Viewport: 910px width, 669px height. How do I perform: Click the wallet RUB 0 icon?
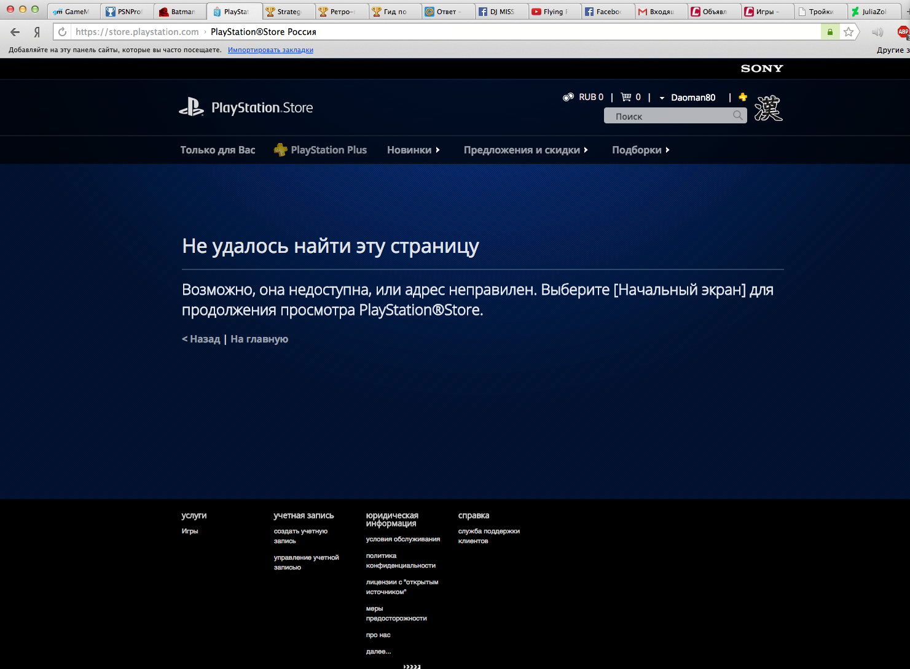pyautogui.click(x=568, y=97)
